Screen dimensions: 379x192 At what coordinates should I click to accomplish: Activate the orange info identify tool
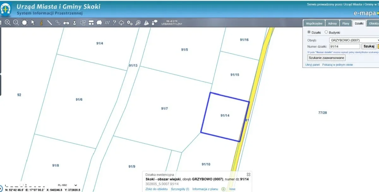coord(41,22)
